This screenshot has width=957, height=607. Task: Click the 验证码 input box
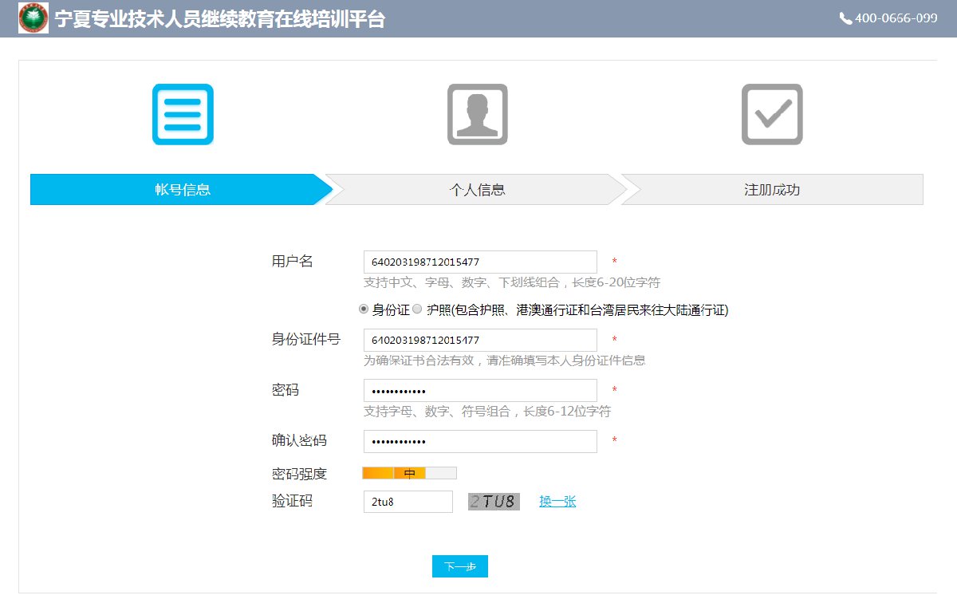[x=408, y=502]
